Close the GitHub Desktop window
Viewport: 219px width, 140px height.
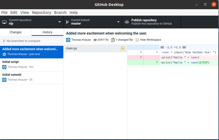214,5
